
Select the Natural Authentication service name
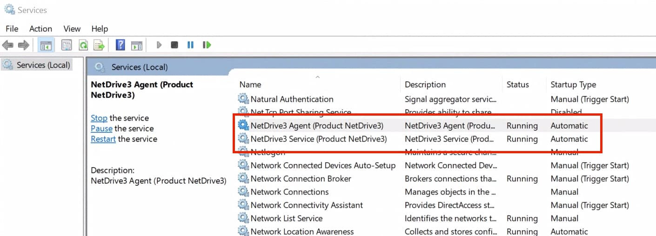point(292,99)
